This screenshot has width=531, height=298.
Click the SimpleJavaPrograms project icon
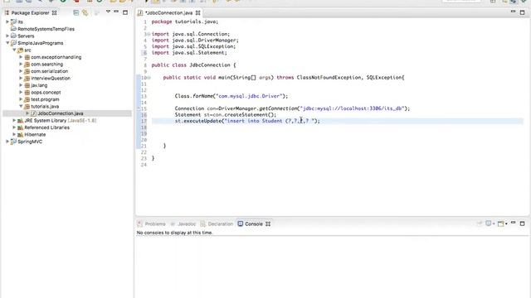[x=13, y=43]
